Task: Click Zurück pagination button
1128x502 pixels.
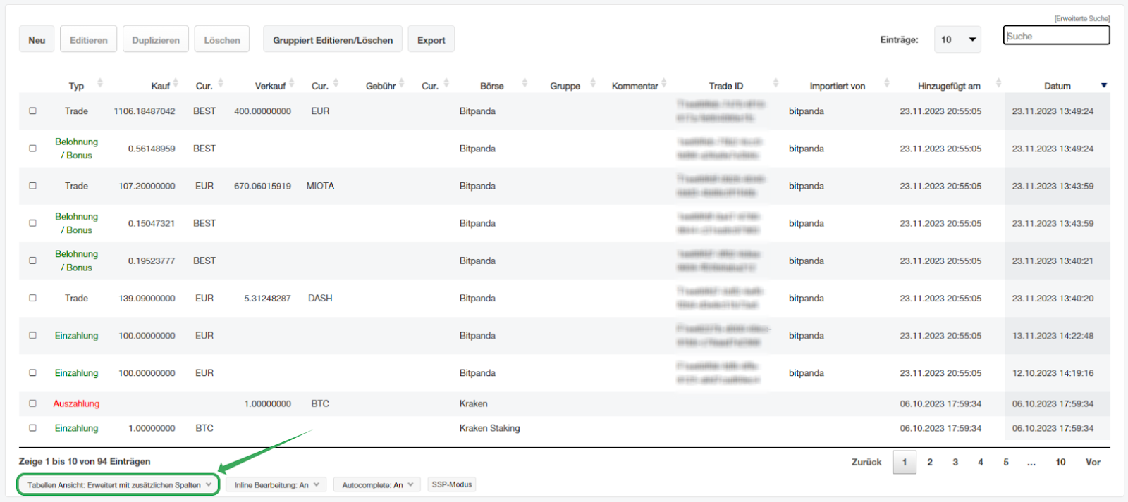Action: (x=866, y=462)
